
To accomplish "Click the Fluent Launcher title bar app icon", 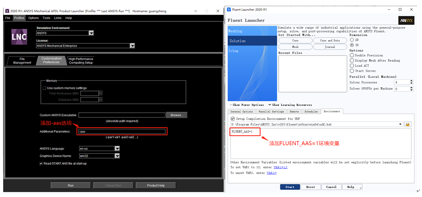I will coord(229,10).
